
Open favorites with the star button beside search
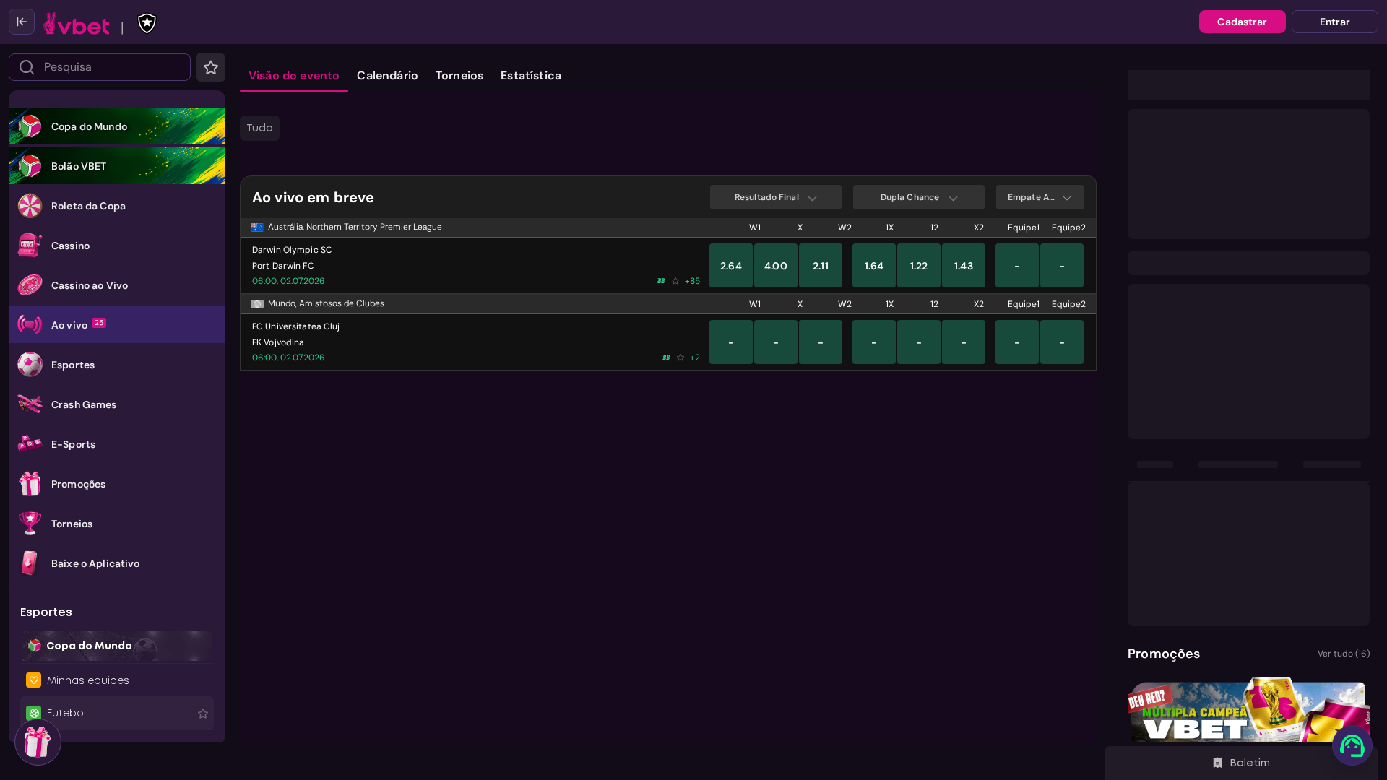tap(211, 67)
